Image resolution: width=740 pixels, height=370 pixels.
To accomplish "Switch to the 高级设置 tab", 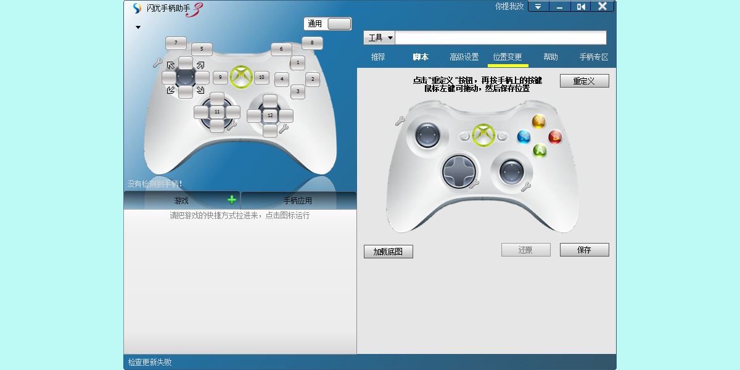I will coord(464,56).
